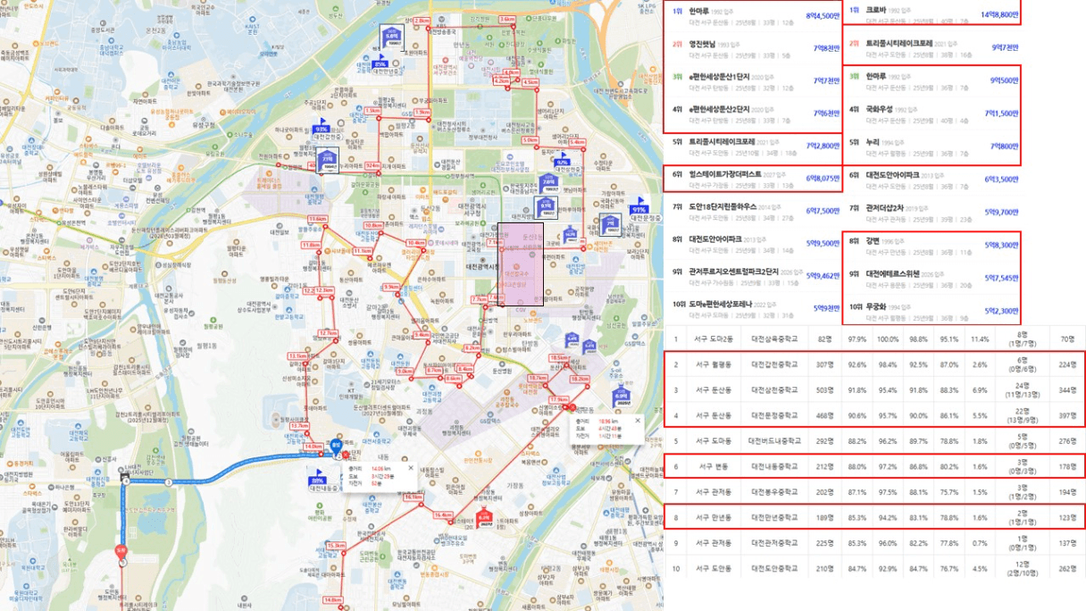Image resolution: width=1086 pixels, height=611 pixels.
Task: Close the 18.96 km distance popup
Action: click(x=638, y=419)
